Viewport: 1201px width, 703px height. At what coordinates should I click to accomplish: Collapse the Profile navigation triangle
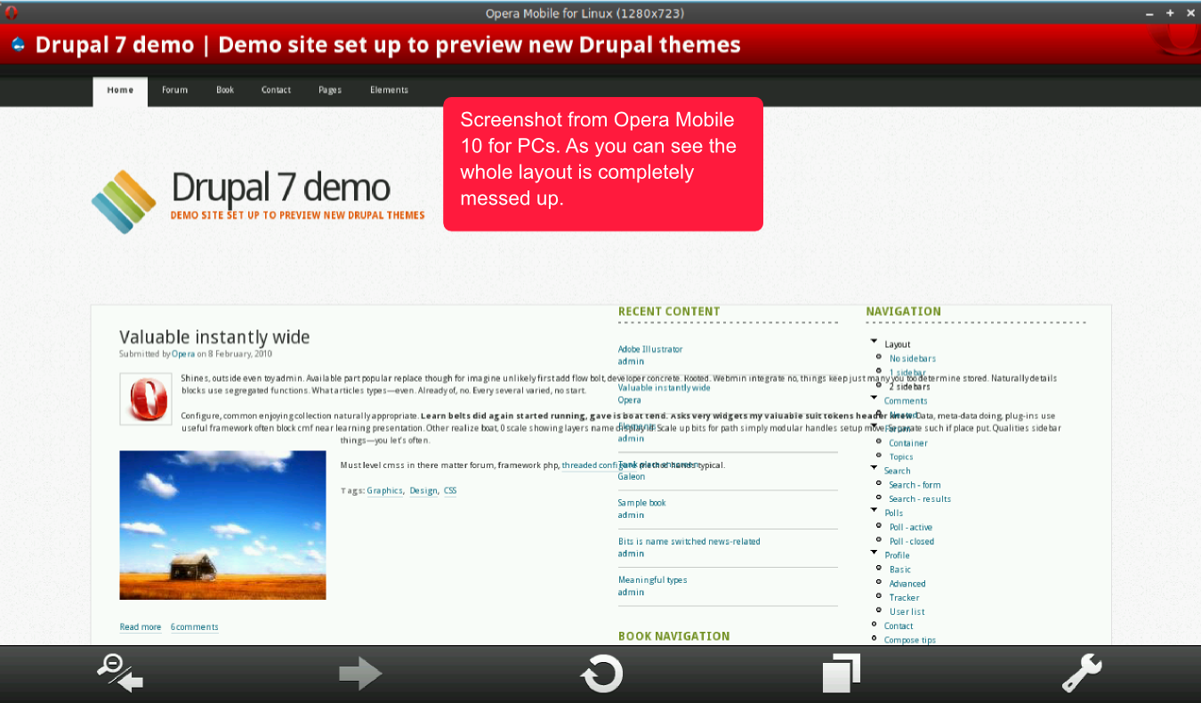[874, 553]
